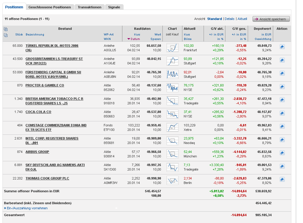Switch view to Aktuell

[x=242, y=19]
